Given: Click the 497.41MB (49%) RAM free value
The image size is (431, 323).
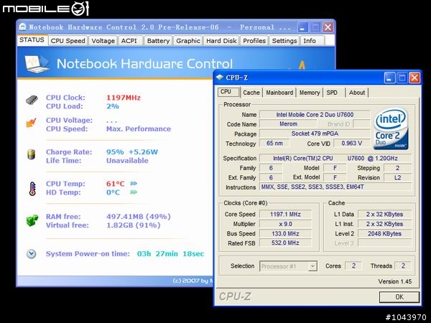Looking at the screenshot, I should pyautogui.click(x=138, y=217).
